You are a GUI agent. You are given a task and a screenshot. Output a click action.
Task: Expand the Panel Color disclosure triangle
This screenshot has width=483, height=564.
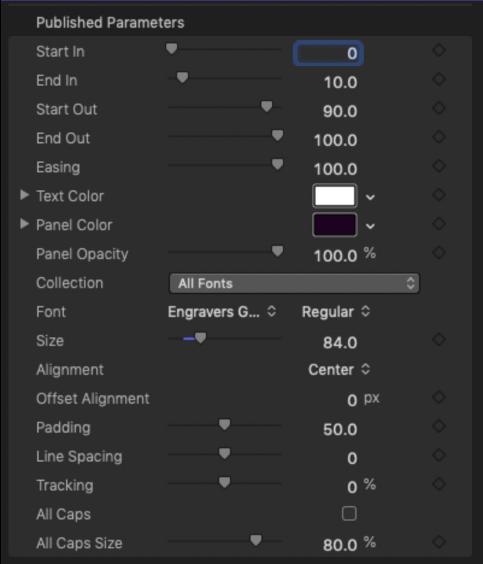(x=24, y=224)
